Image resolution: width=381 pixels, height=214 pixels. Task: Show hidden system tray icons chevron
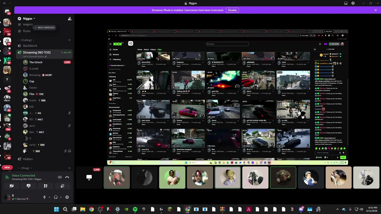(337, 209)
